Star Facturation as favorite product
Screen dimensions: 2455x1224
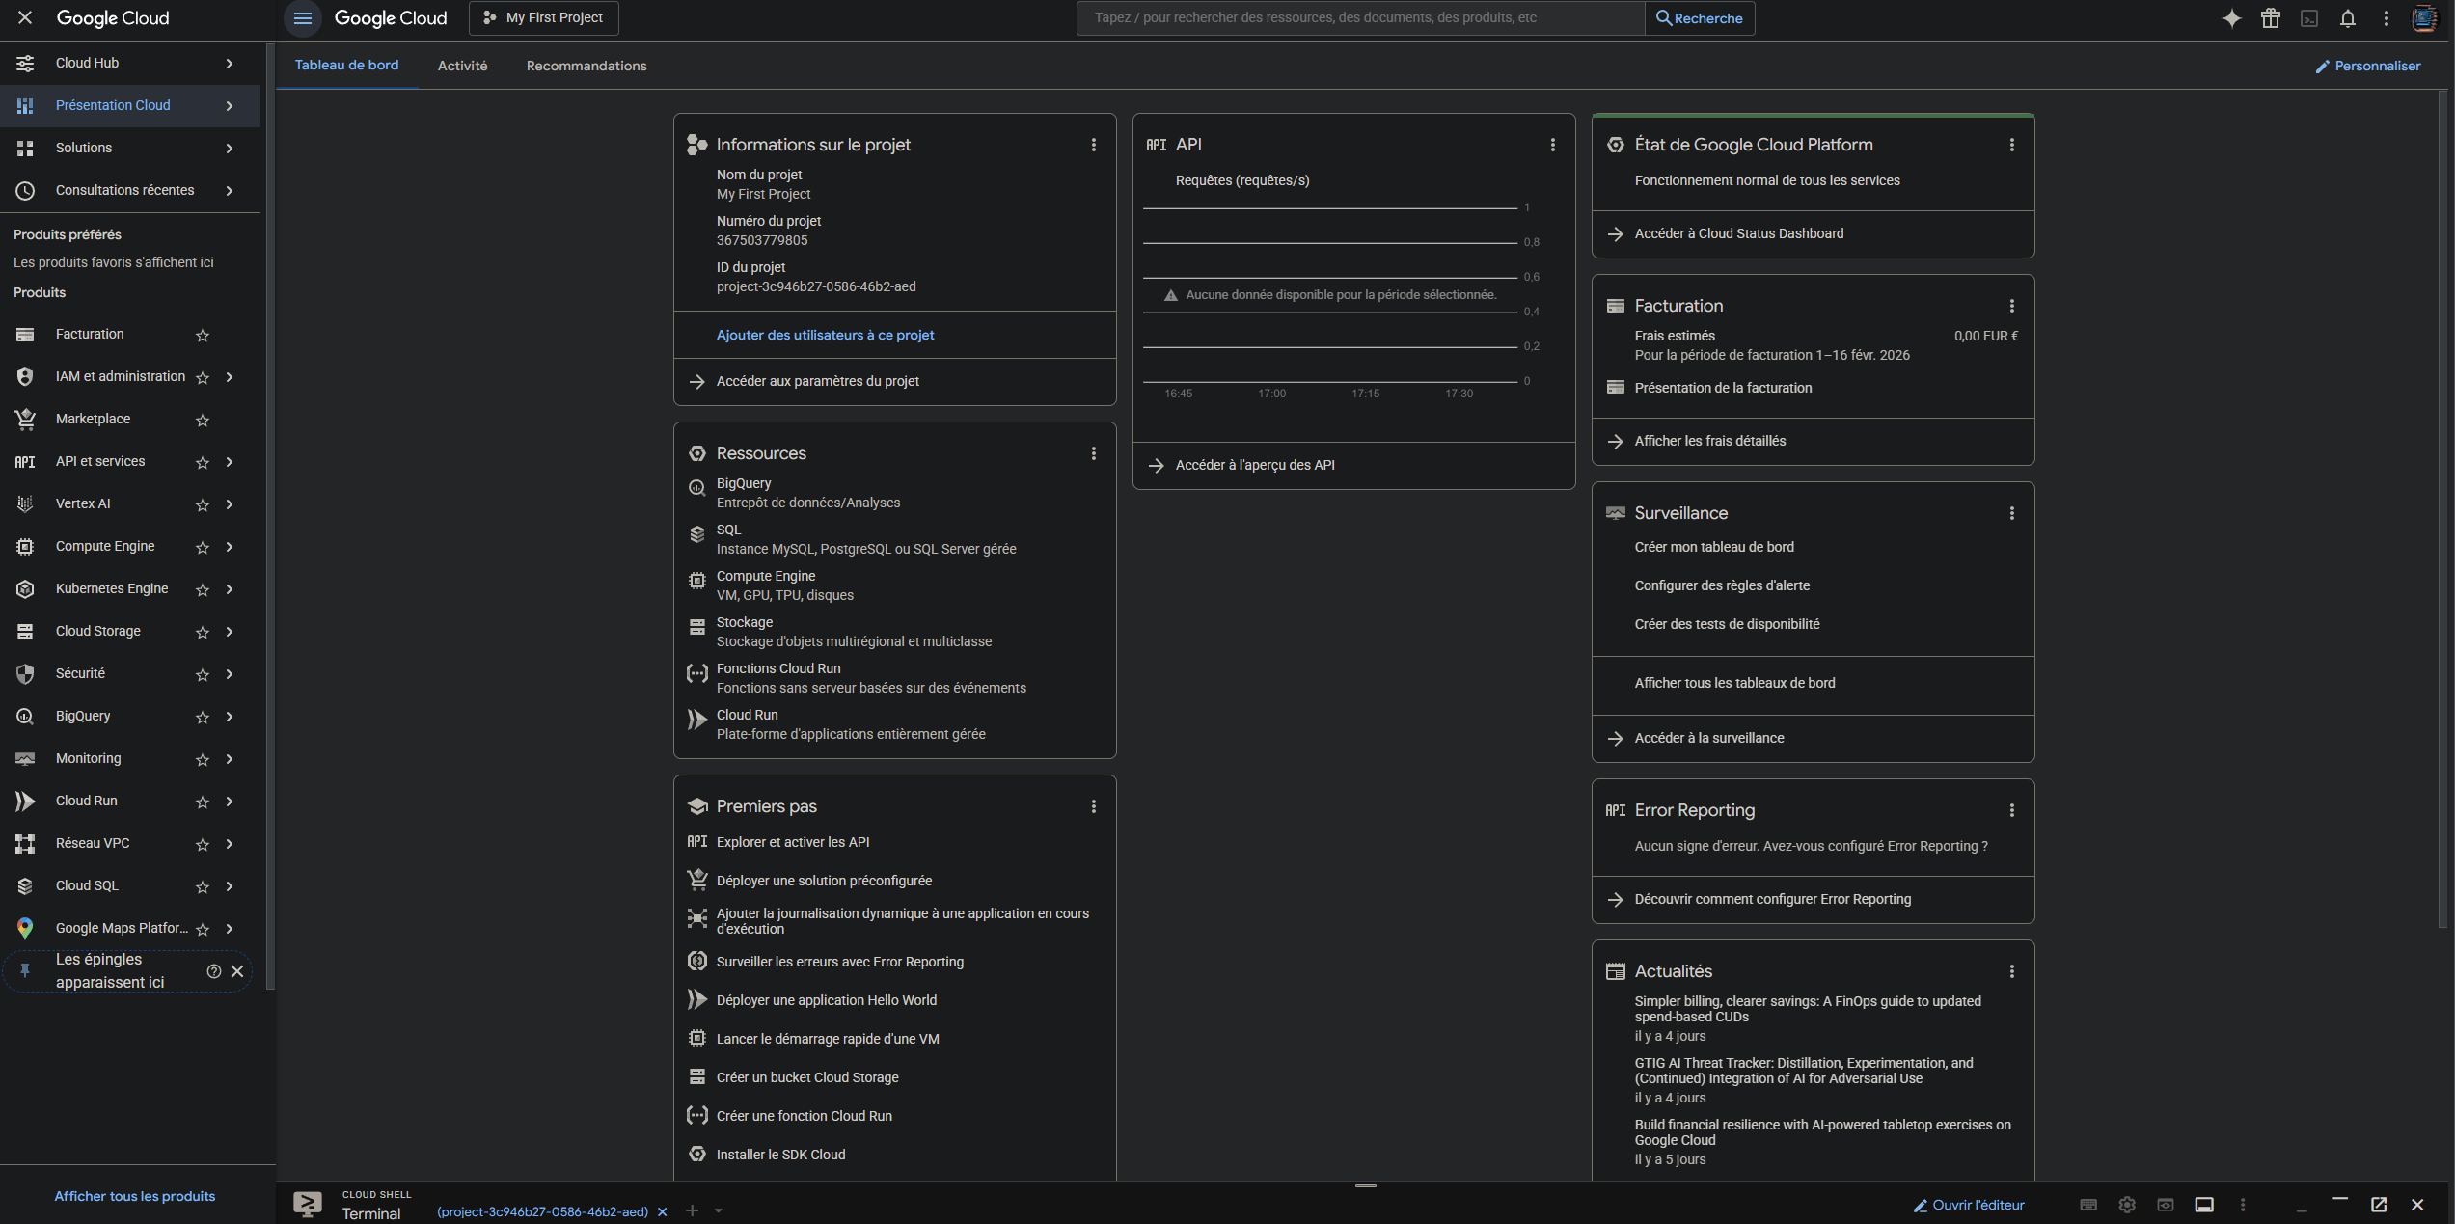pyautogui.click(x=203, y=336)
